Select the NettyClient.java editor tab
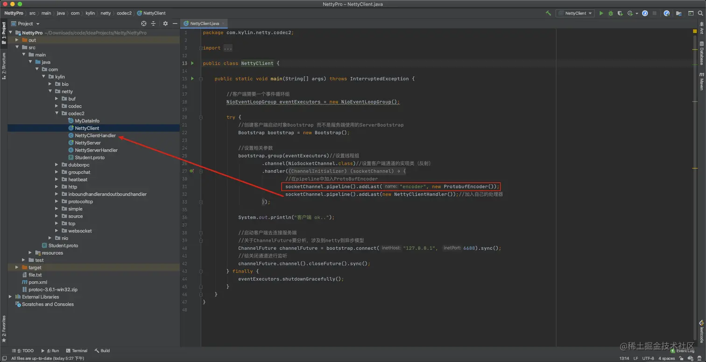The width and height of the screenshot is (706, 362). pos(205,23)
